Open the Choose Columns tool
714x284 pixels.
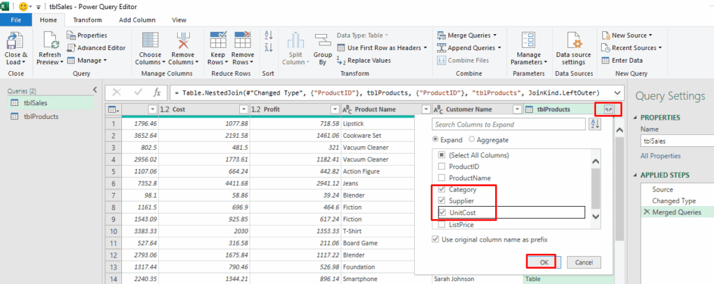pyautogui.click(x=150, y=42)
